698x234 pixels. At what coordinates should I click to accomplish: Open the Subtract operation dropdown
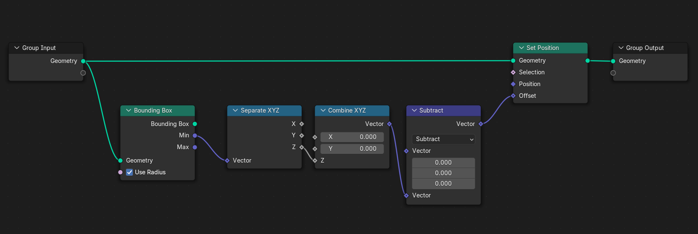click(x=443, y=139)
